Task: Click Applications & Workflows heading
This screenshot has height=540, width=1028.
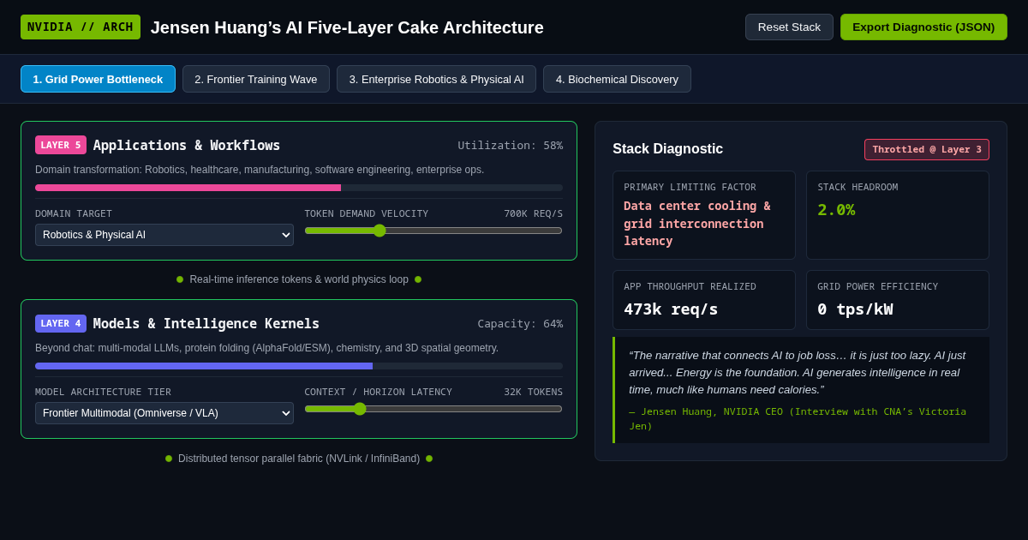Action: 187,145
